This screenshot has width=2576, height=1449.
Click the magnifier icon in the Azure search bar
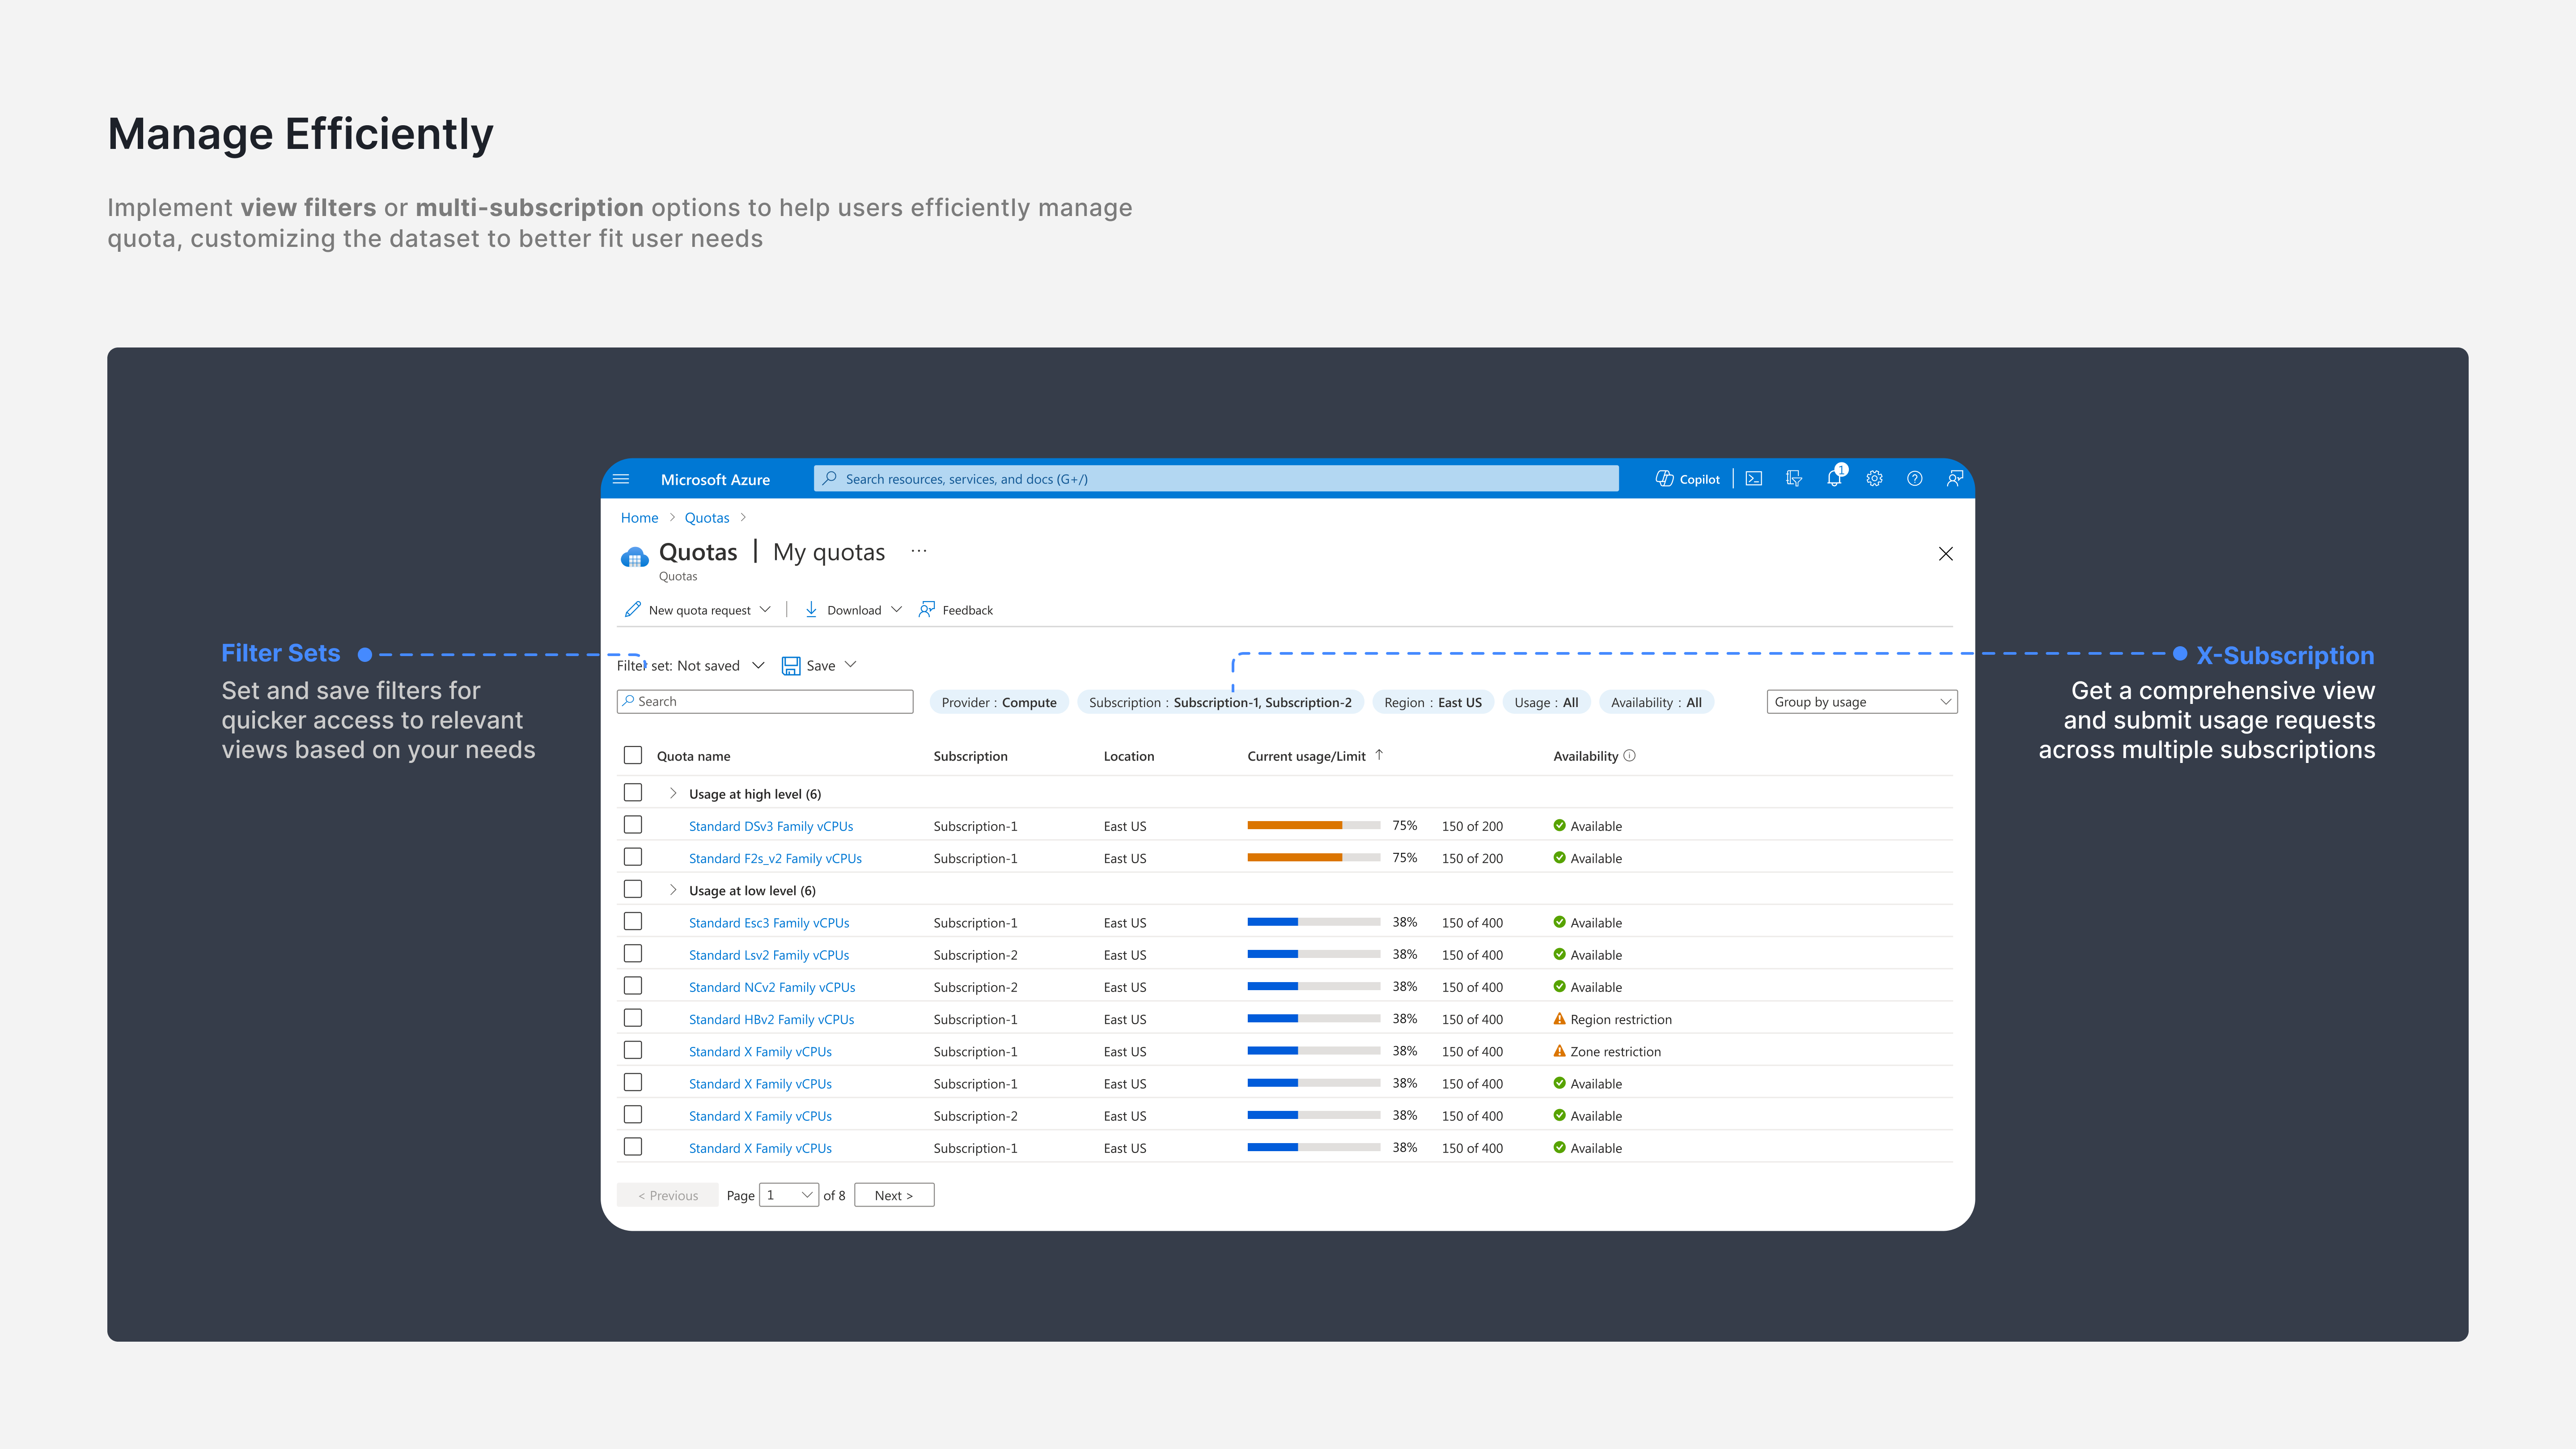pos(829,479)
